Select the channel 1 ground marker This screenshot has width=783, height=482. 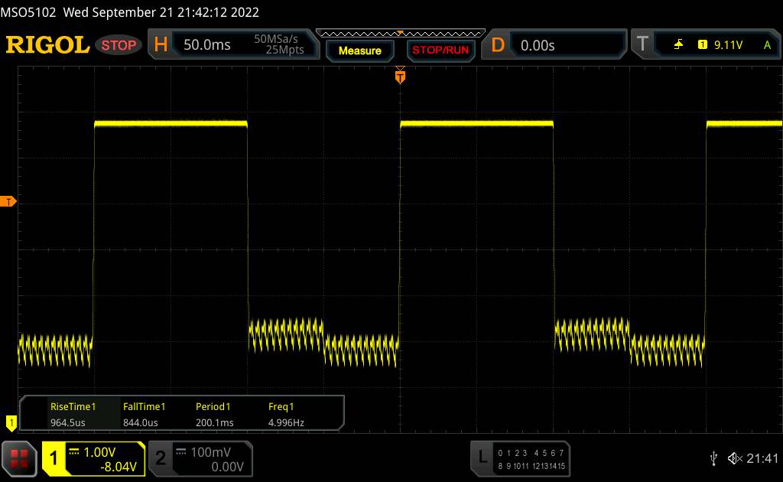click(11, 423)
